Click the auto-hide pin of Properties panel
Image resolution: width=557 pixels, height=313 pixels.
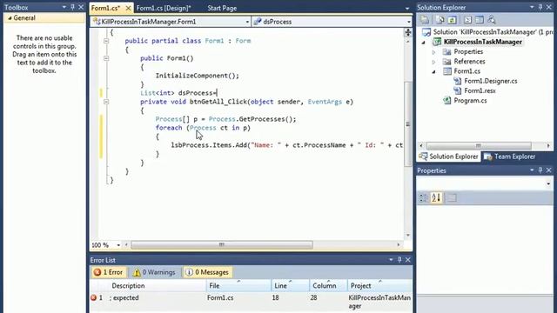[540, 170]
